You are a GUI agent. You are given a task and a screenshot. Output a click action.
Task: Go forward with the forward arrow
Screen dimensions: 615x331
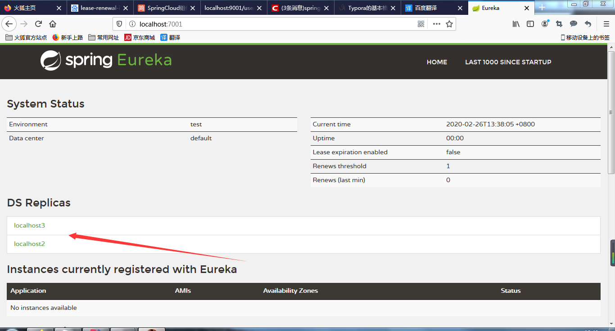point(24,24)
